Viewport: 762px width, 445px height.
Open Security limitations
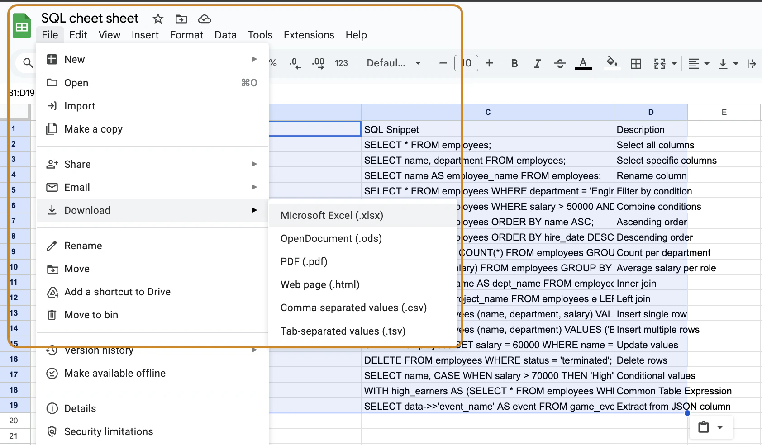click(152, 431)
